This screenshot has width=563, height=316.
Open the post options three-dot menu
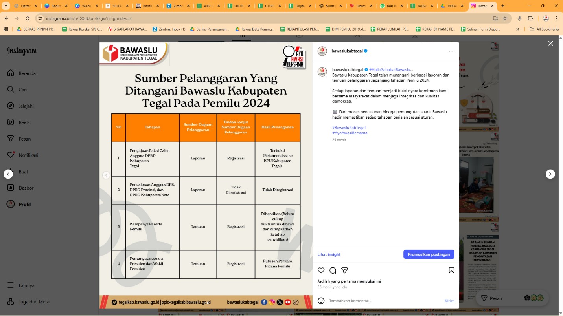coord(451,51)
